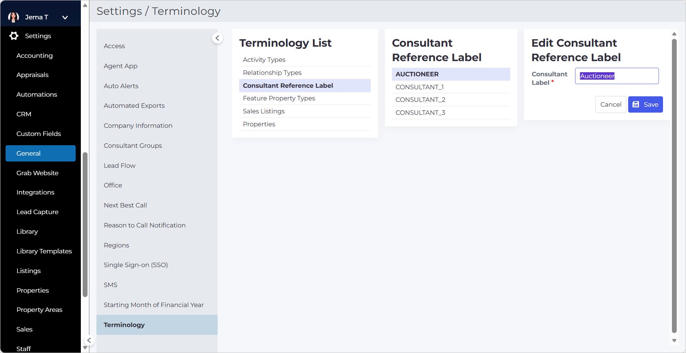Select the CONSULTANT_1 label row
Viewport: 686px width, 353px height.
click(x=451, y=87)
